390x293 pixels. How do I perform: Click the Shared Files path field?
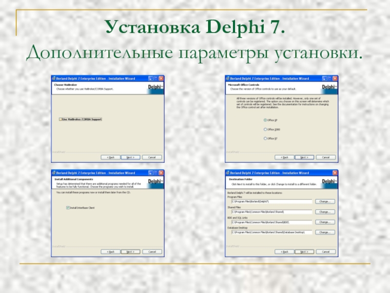coord(272,212)
